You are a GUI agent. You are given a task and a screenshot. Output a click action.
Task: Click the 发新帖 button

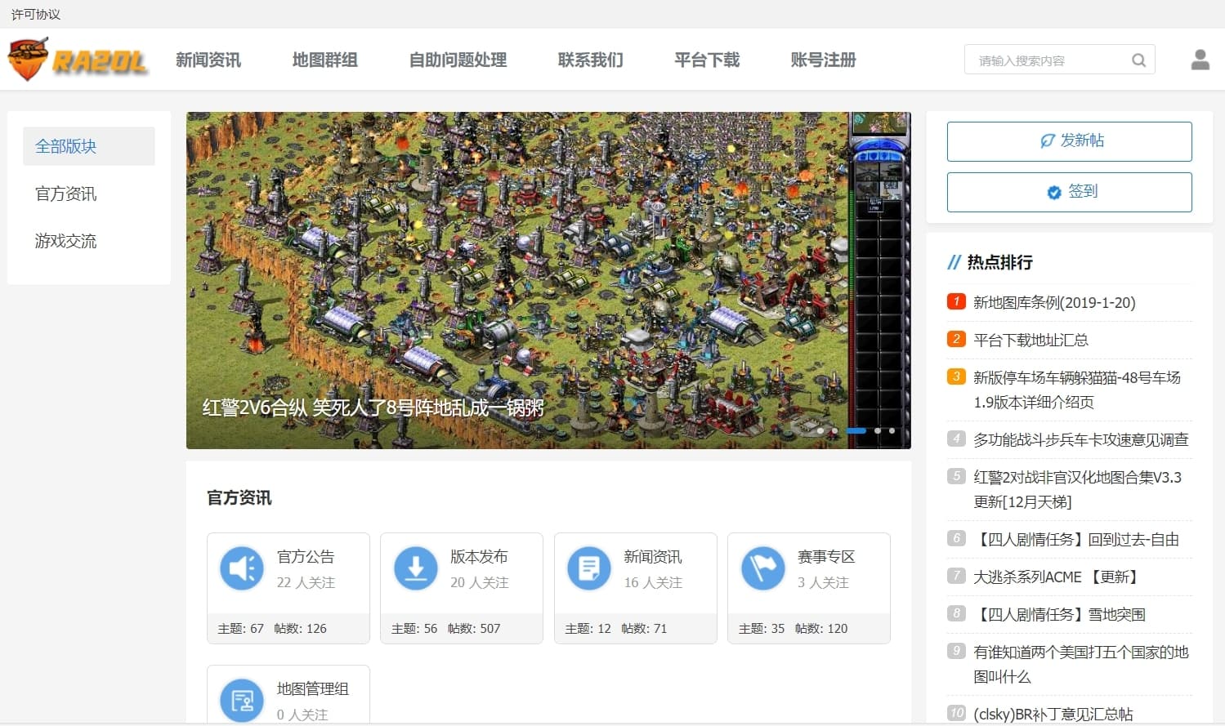pyautogui.click(x=1070, y=141)
